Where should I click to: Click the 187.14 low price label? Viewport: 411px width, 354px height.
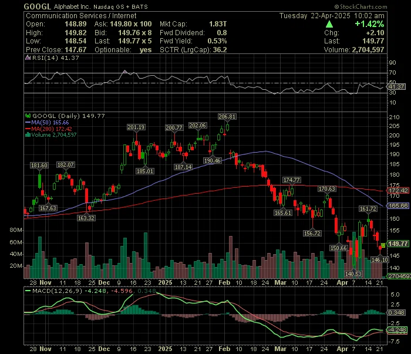183,167
